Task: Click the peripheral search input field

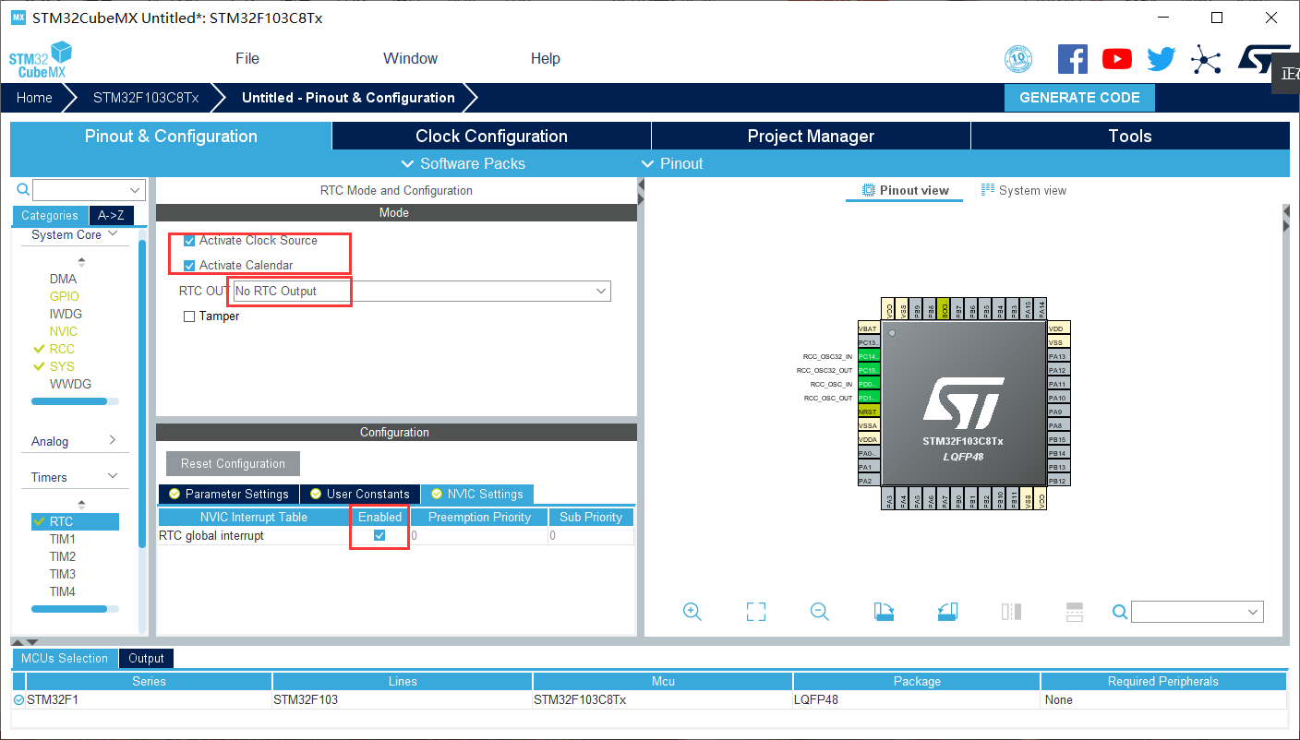Action: click(83, 189)
